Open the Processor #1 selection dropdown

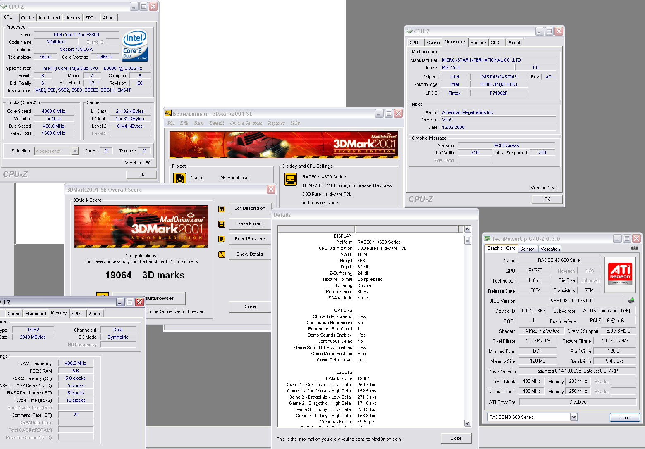click(x=75, y=151)
